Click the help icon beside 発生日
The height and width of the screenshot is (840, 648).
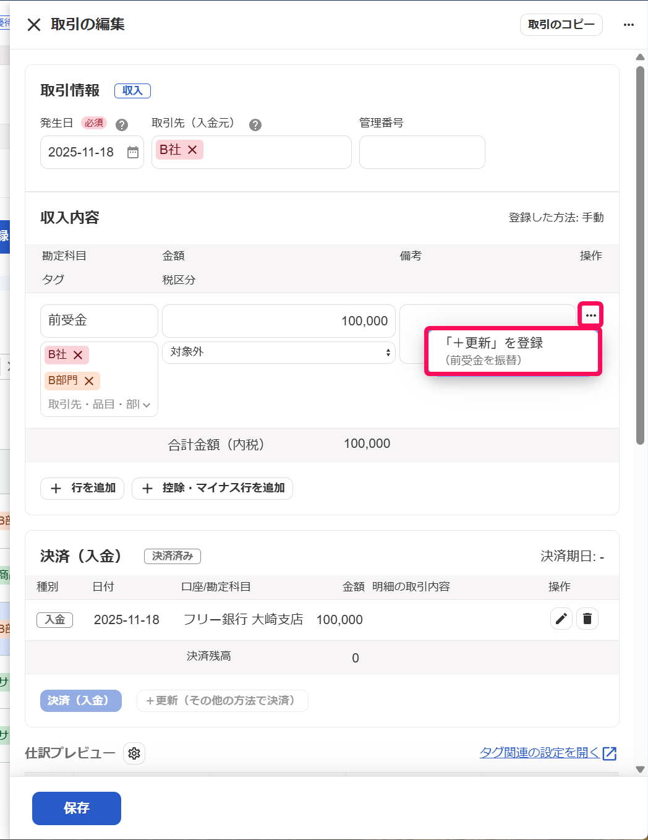(x=122, y=125)
